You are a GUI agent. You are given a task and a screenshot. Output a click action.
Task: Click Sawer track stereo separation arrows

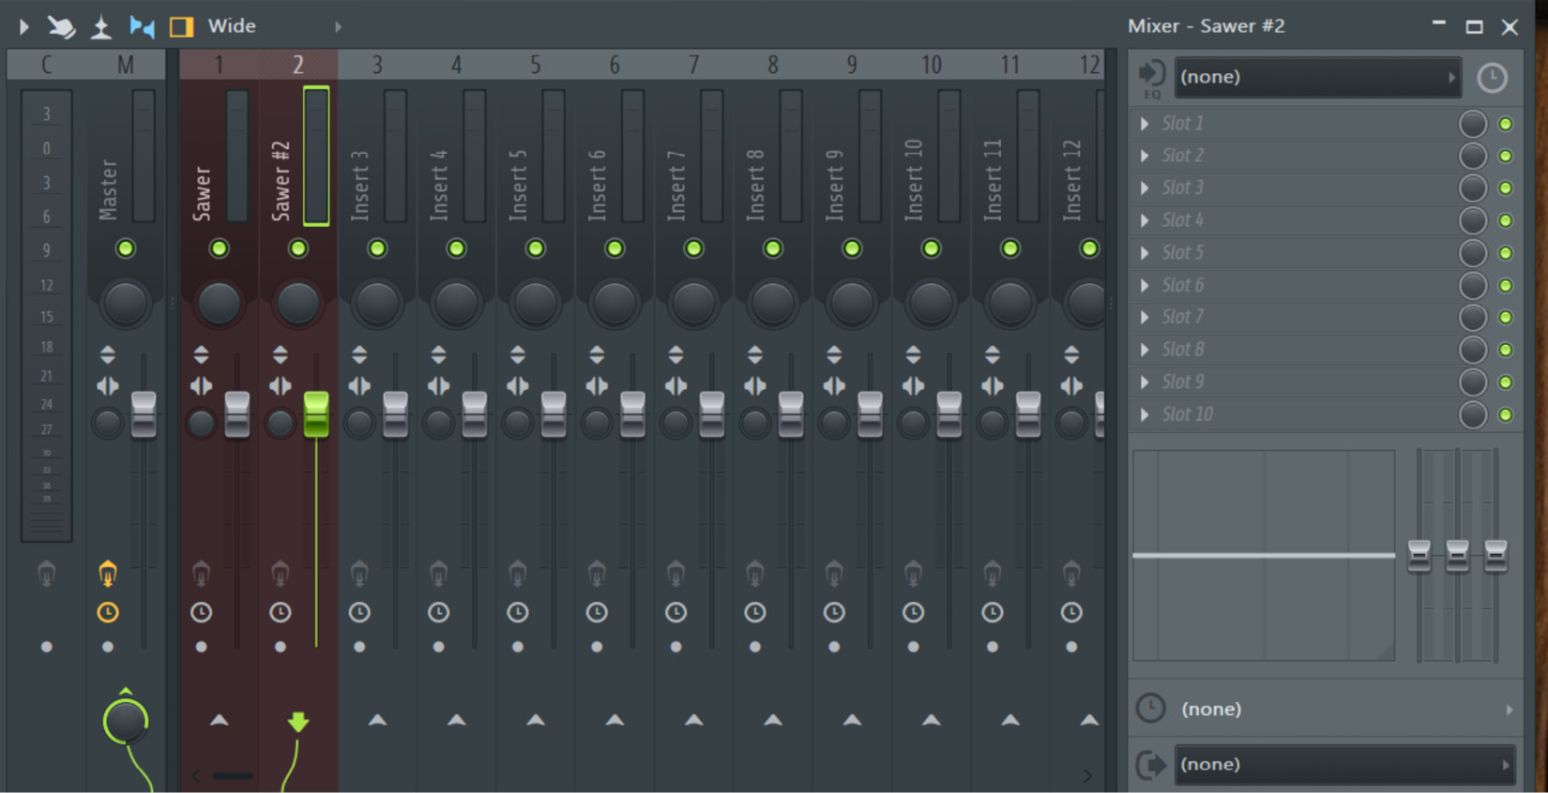[x=201, y=386]
